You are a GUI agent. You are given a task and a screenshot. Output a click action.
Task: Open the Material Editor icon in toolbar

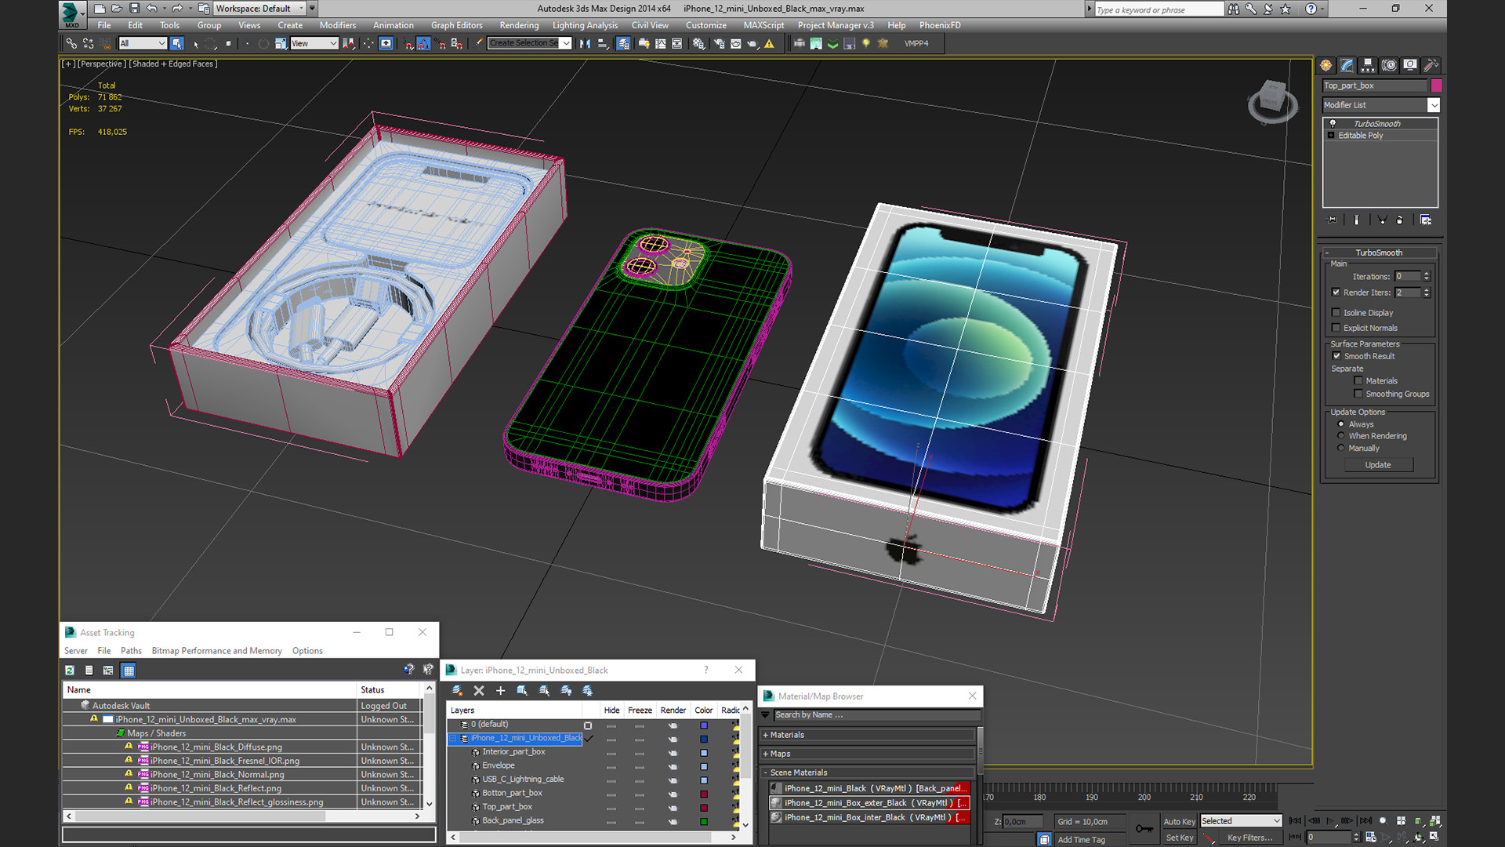[x=698, y=44]
